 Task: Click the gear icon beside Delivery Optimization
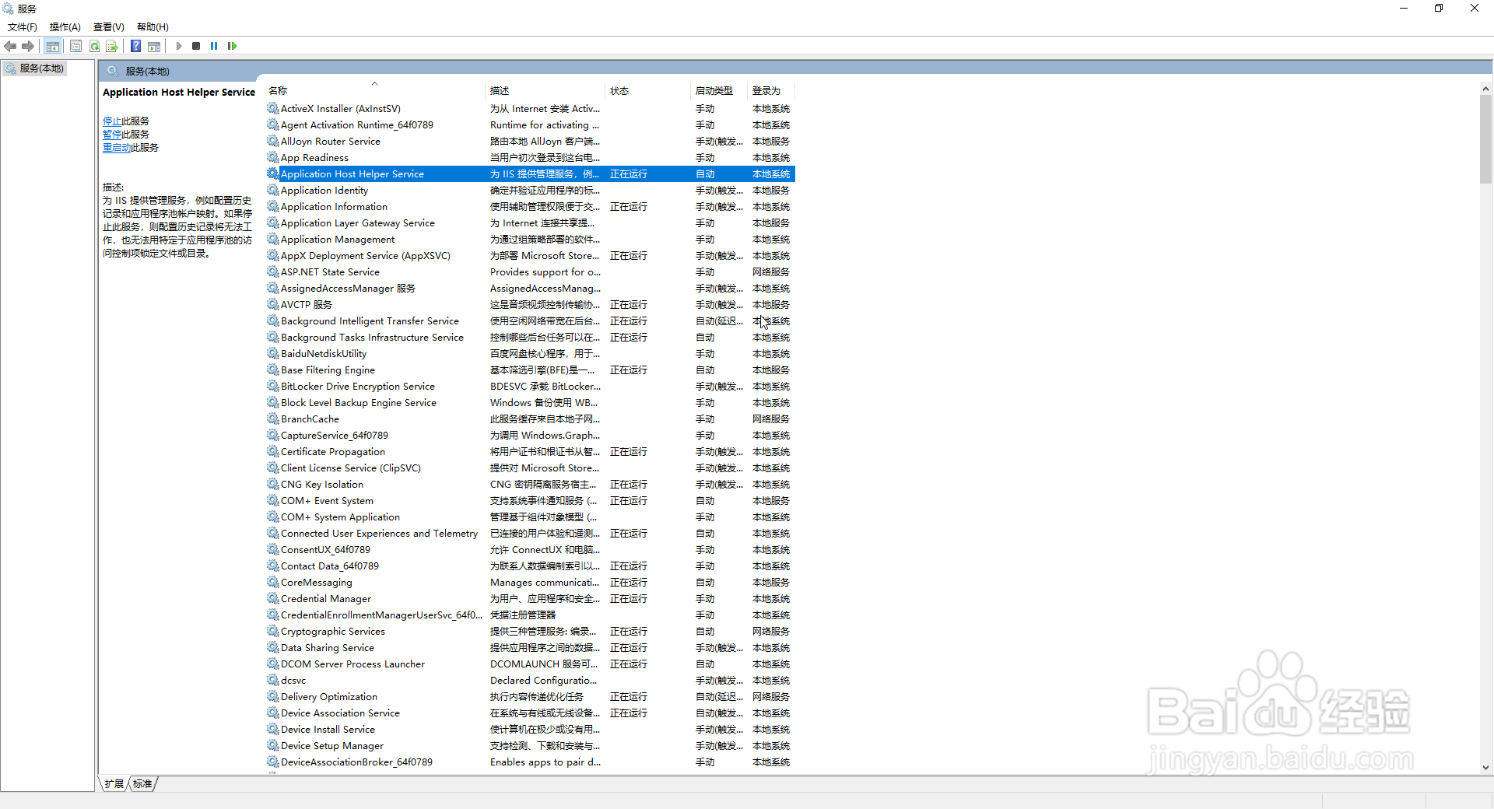pyautogui.click(x=273, y=697)
